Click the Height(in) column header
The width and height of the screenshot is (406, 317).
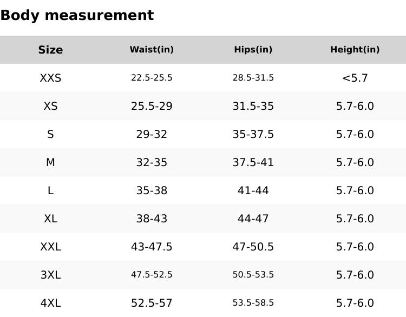point(355,50)
